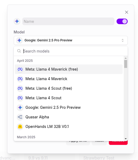Select Quasar Alpha model
Screen dimensions: 138x160
(69, 117)
